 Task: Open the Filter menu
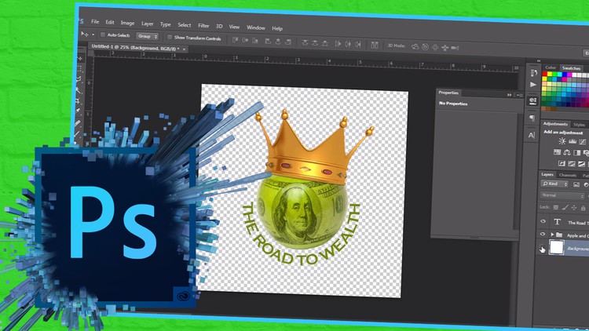click(203, 26)
